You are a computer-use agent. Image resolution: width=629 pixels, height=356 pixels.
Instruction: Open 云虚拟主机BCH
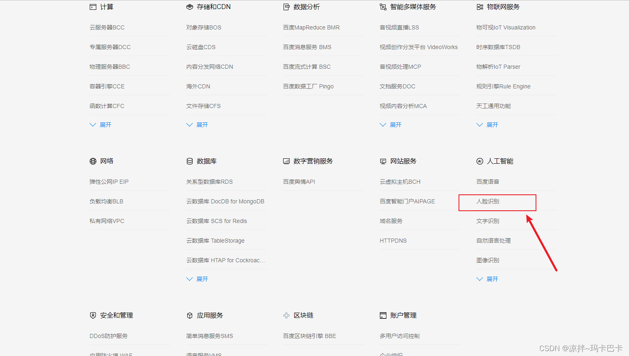coord(400,182)
